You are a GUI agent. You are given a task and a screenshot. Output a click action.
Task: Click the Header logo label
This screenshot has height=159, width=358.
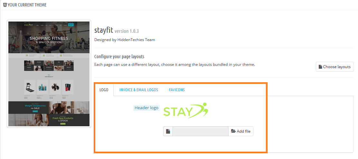tap(146, 108)
